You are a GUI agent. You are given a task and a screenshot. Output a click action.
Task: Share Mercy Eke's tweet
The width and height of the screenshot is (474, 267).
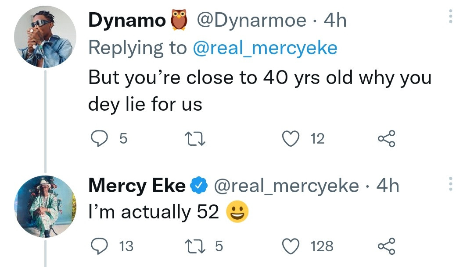pos(386,246)
